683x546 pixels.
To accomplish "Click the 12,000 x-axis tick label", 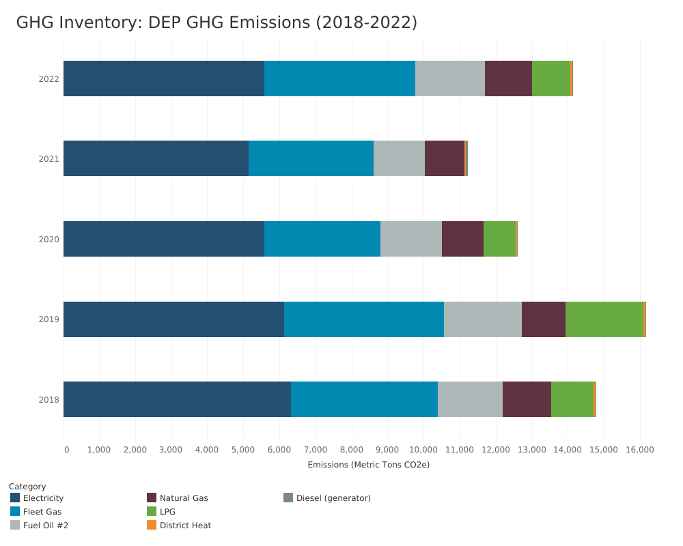I will point(496,450).
